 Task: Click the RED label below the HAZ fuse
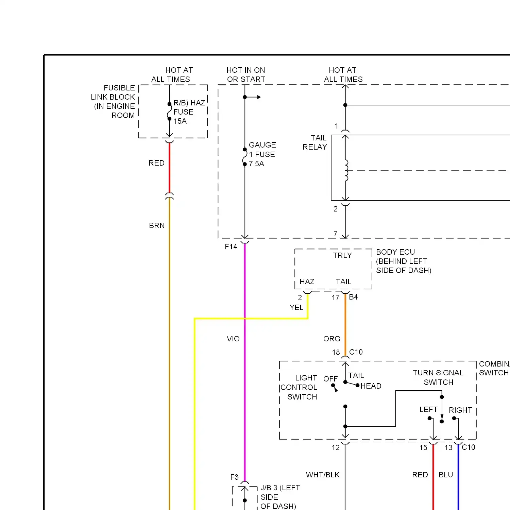tap(156, 163)
